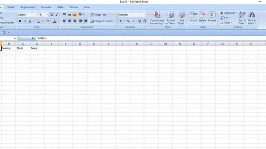
Task: Align text right
Action: 75,21
